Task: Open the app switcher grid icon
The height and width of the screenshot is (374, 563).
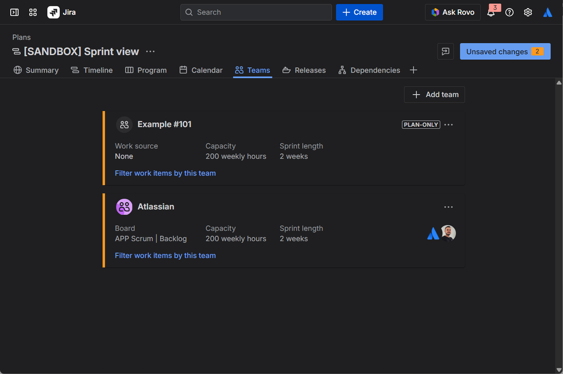Action: pyautogui.click(x=33, y=12)
